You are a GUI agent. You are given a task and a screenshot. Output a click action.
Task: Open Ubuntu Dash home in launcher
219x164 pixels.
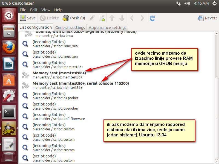tap(9, 15)
